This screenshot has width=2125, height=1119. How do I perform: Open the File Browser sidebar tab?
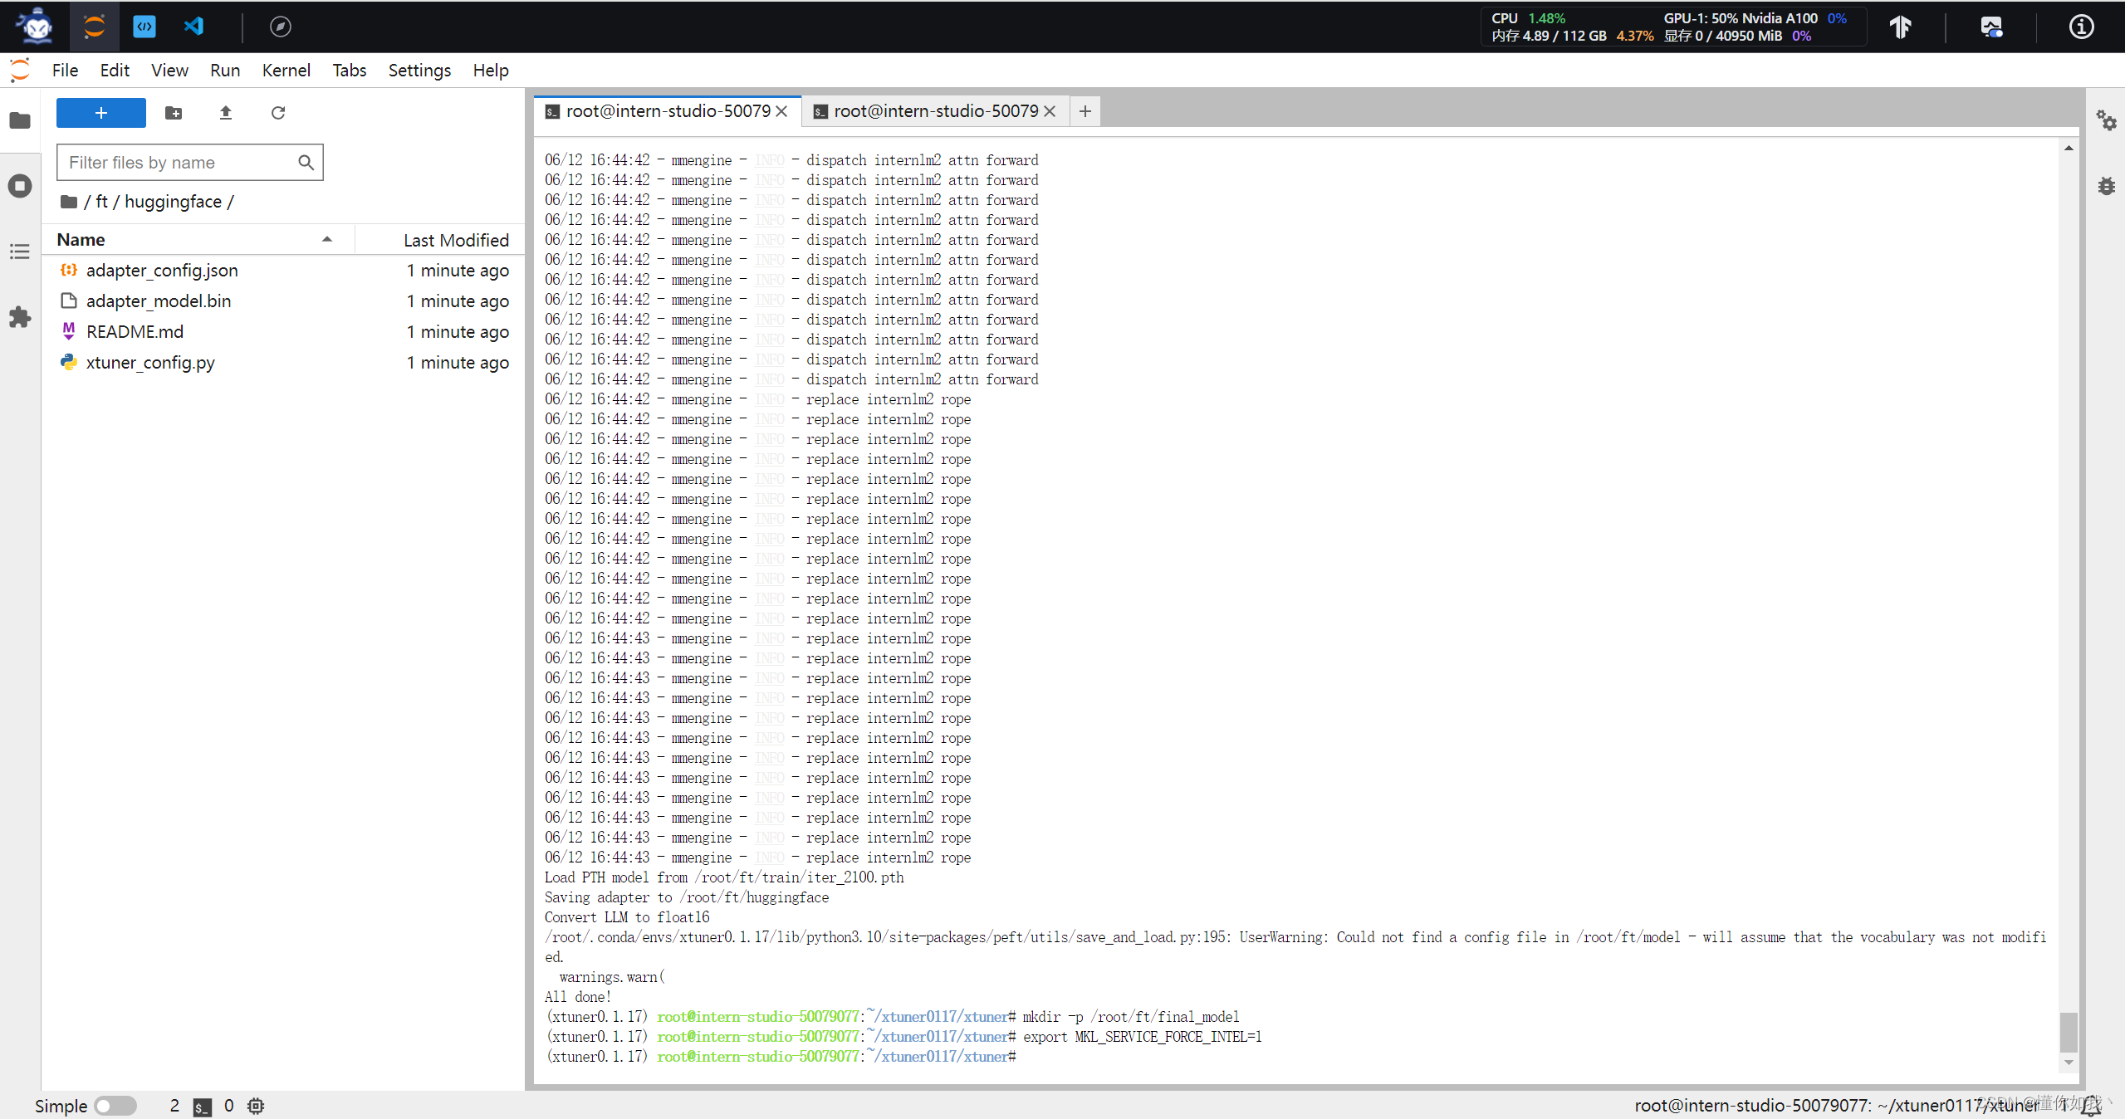20,120
